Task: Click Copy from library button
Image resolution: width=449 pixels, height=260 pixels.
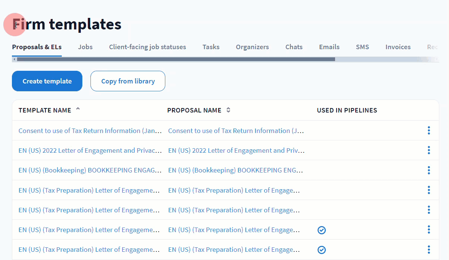Action: pos(128,81)
